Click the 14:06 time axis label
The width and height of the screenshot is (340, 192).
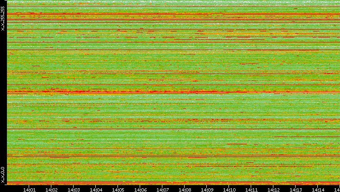coord(140,190)
